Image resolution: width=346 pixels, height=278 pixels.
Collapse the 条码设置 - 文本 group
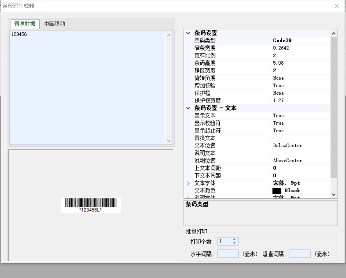tap(188, 108)
